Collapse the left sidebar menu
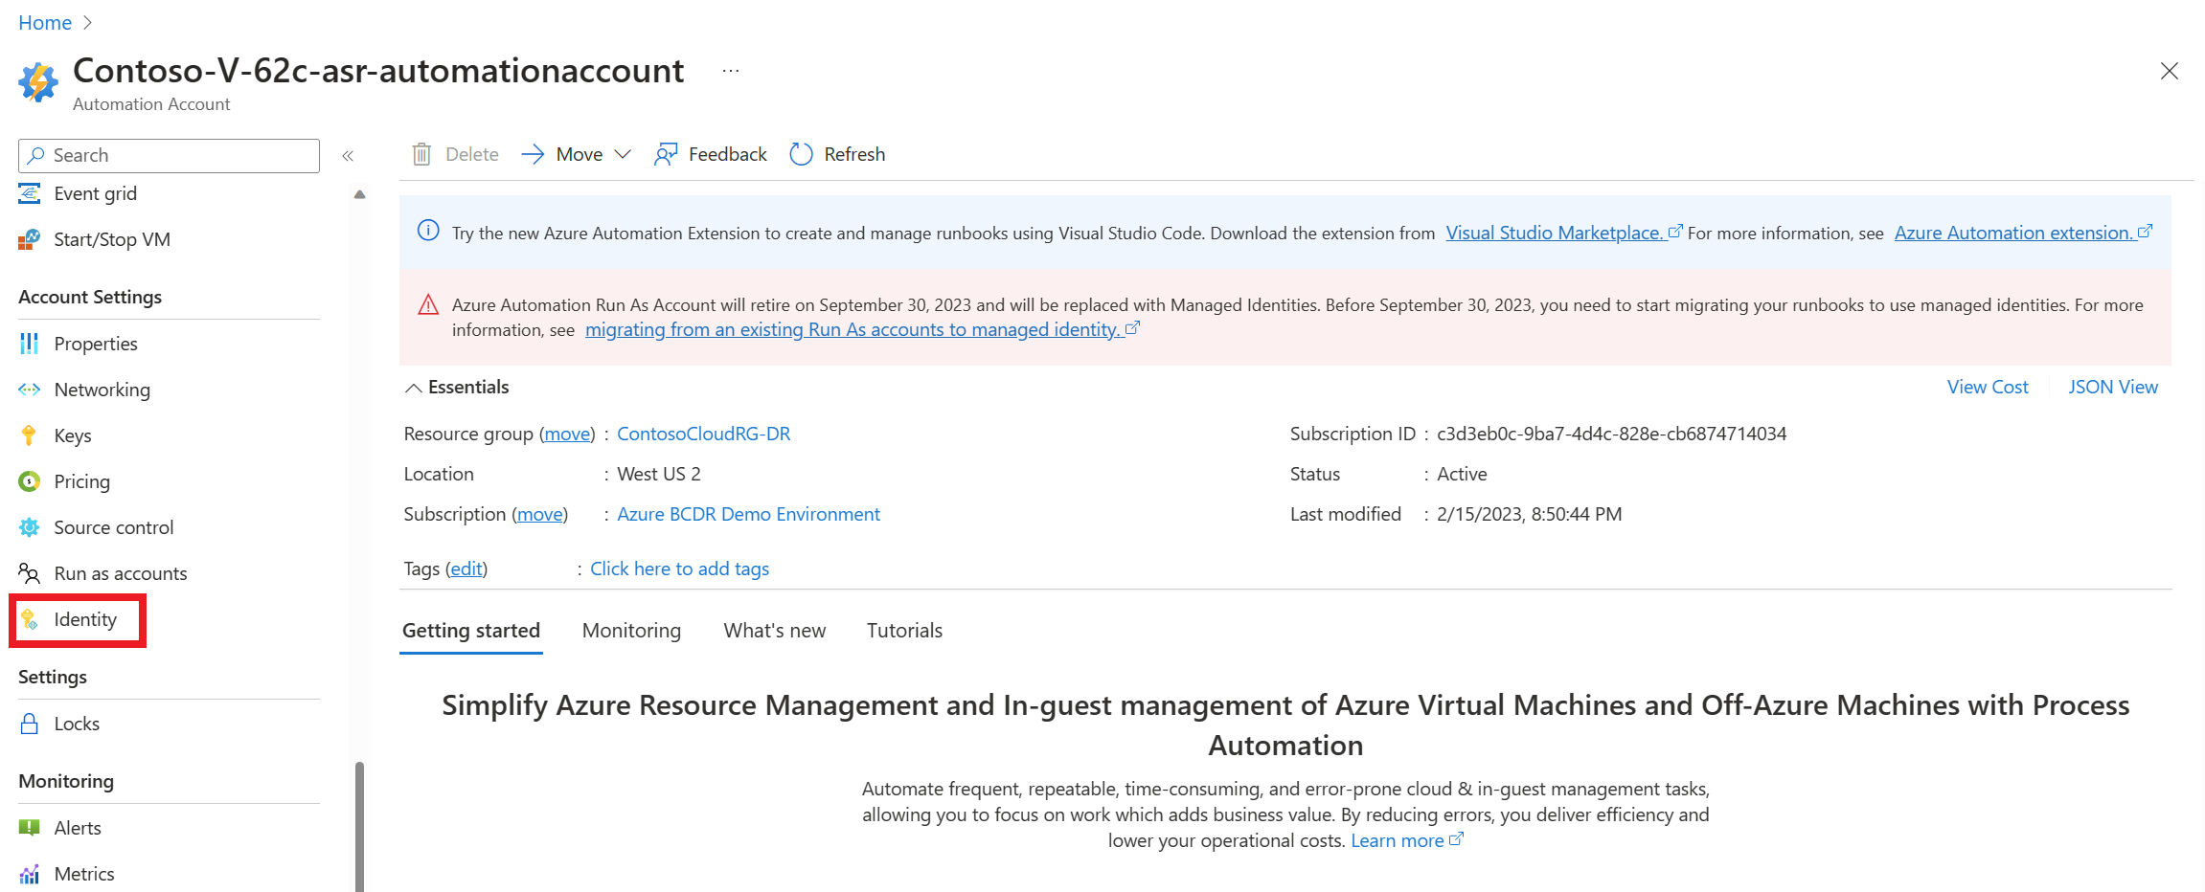Image resolution: width=2205 pixels, height=892 pixels. (x=348, y=156)
